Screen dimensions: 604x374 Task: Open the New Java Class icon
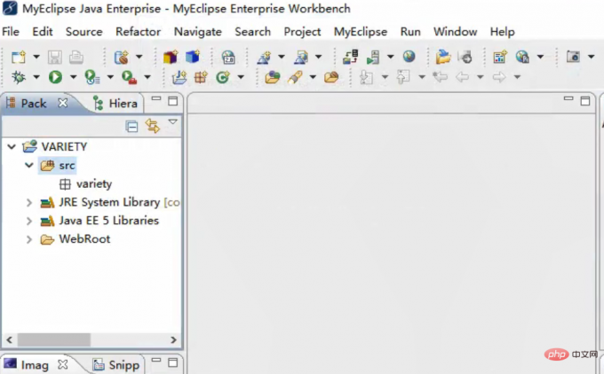point(223,77)
